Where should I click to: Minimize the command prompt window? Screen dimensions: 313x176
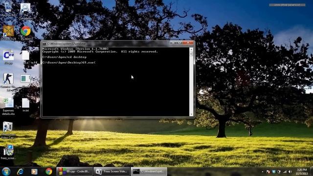(173, 43)
